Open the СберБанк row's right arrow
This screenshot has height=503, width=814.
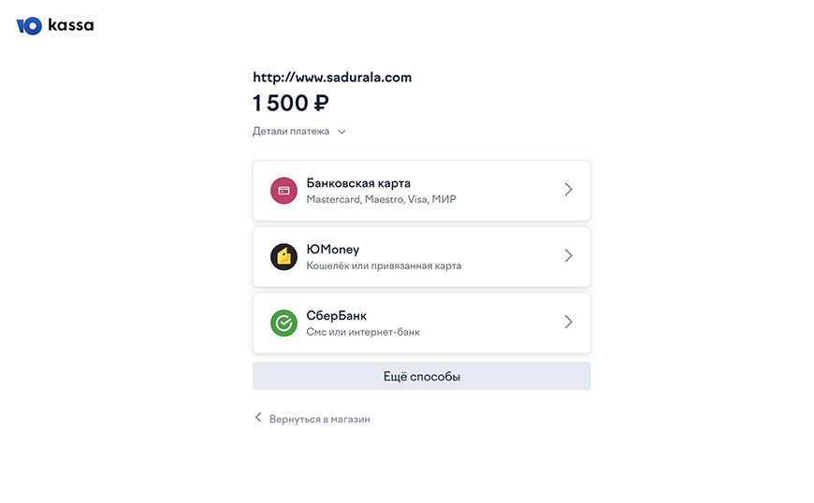click(x=568, y=323)
